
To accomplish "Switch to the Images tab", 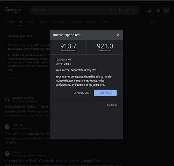I will pyautogui.click(x=43, y=22).
